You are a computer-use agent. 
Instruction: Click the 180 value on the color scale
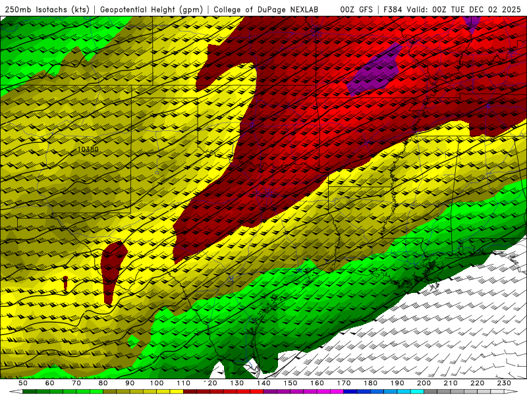[x=370, y=383]
